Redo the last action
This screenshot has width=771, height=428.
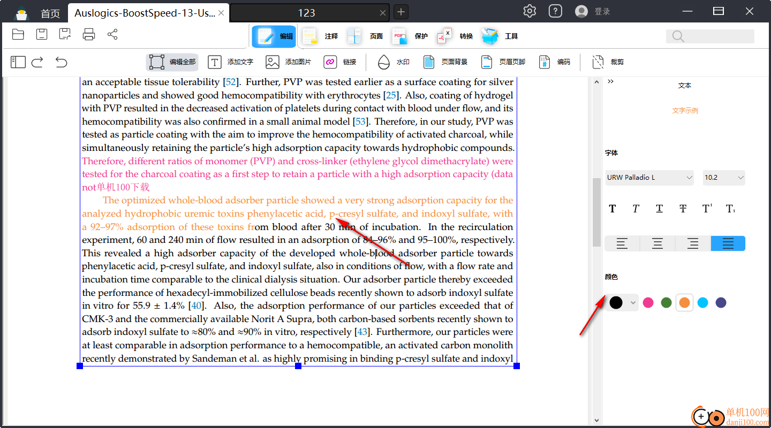(37, 62)
